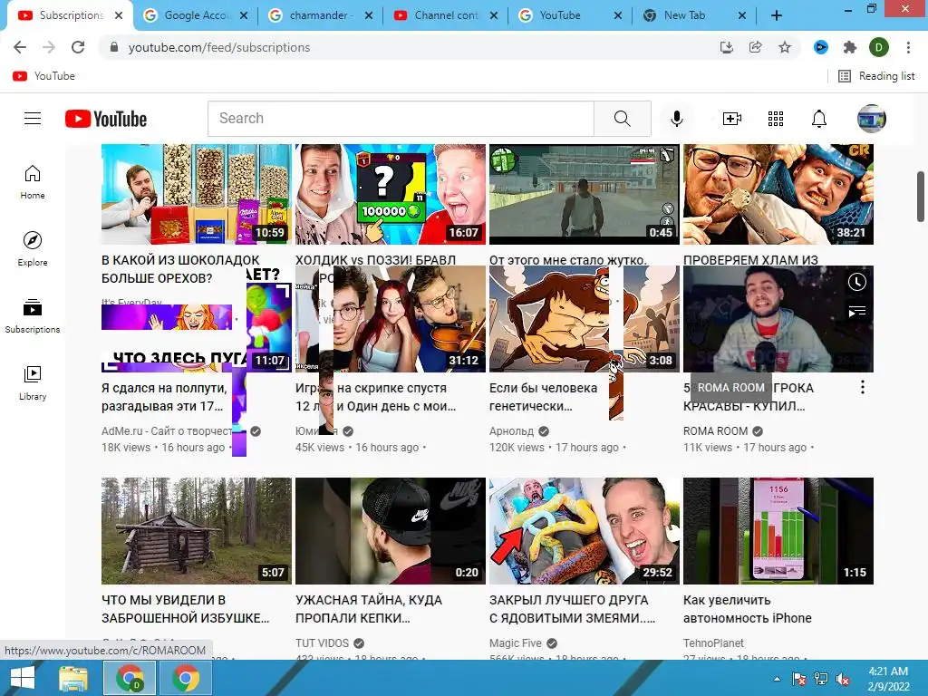Click the YouTube search field

(x=401, y=119)
